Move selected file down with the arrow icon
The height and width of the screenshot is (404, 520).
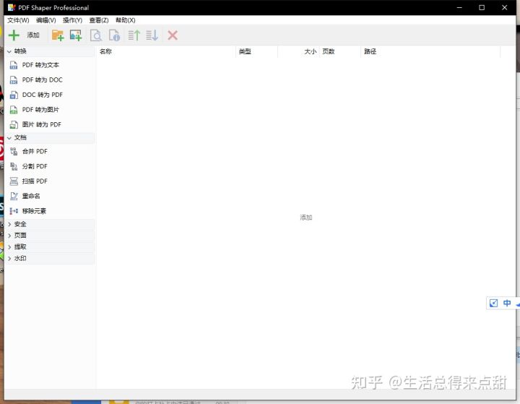coord(152,35)
